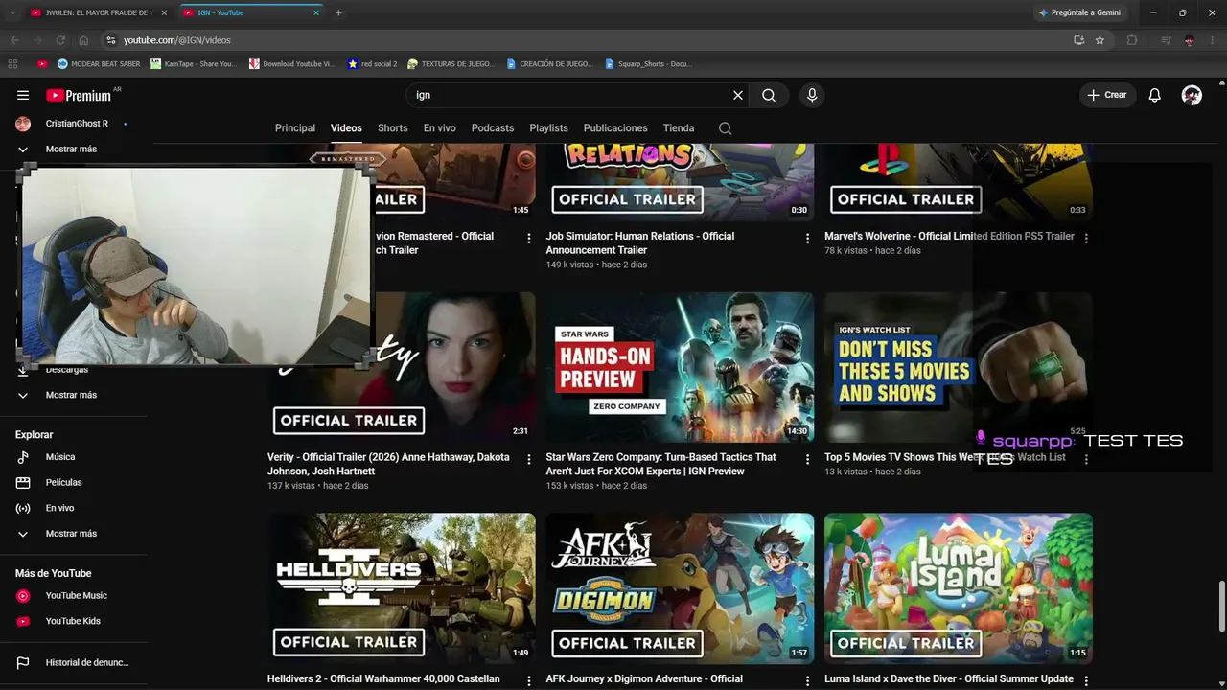This screenshot has width=1227, height=690.
Task: Open options for Verity trailer video
Action: point(529,459)
